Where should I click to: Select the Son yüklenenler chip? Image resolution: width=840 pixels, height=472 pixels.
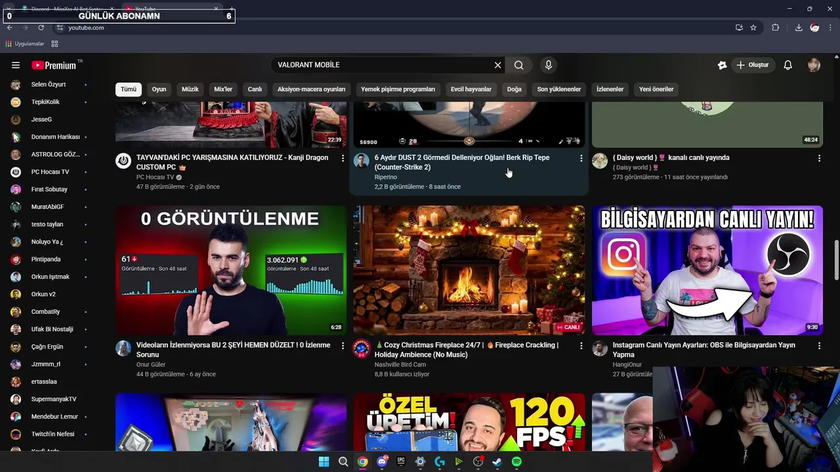pos(559,89)
